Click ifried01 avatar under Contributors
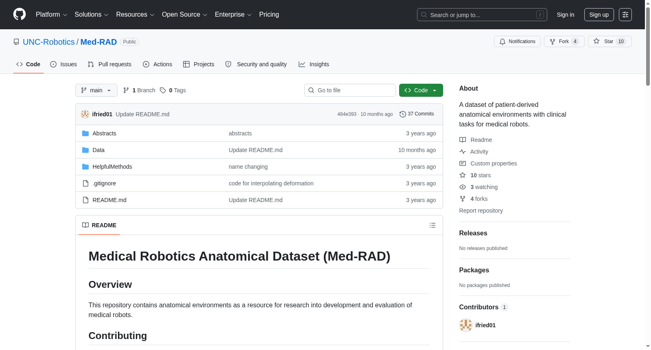This screenshot has height=350, width=651. coord(465,325)
